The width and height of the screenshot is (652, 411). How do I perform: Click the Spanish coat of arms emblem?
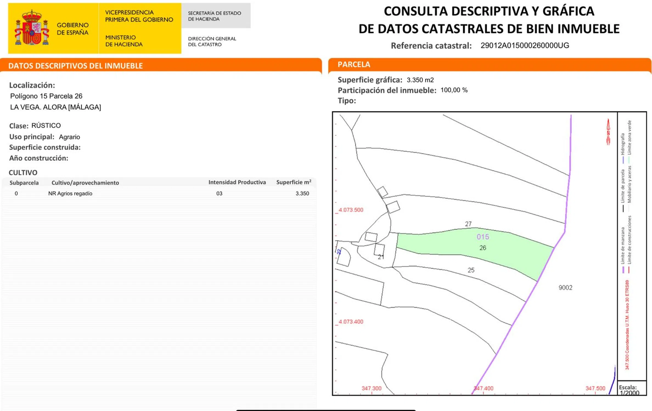click(x=32, y=27)
